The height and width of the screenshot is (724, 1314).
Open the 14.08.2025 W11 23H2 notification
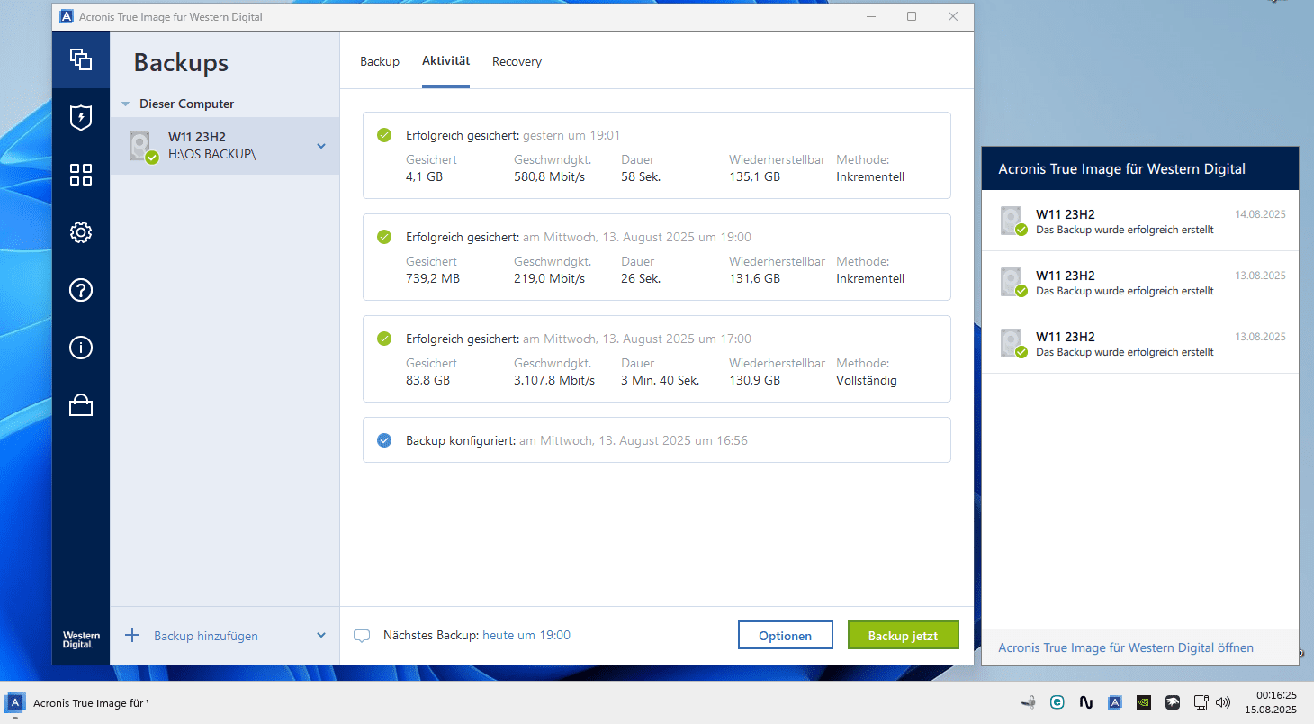click(1140, 221)
